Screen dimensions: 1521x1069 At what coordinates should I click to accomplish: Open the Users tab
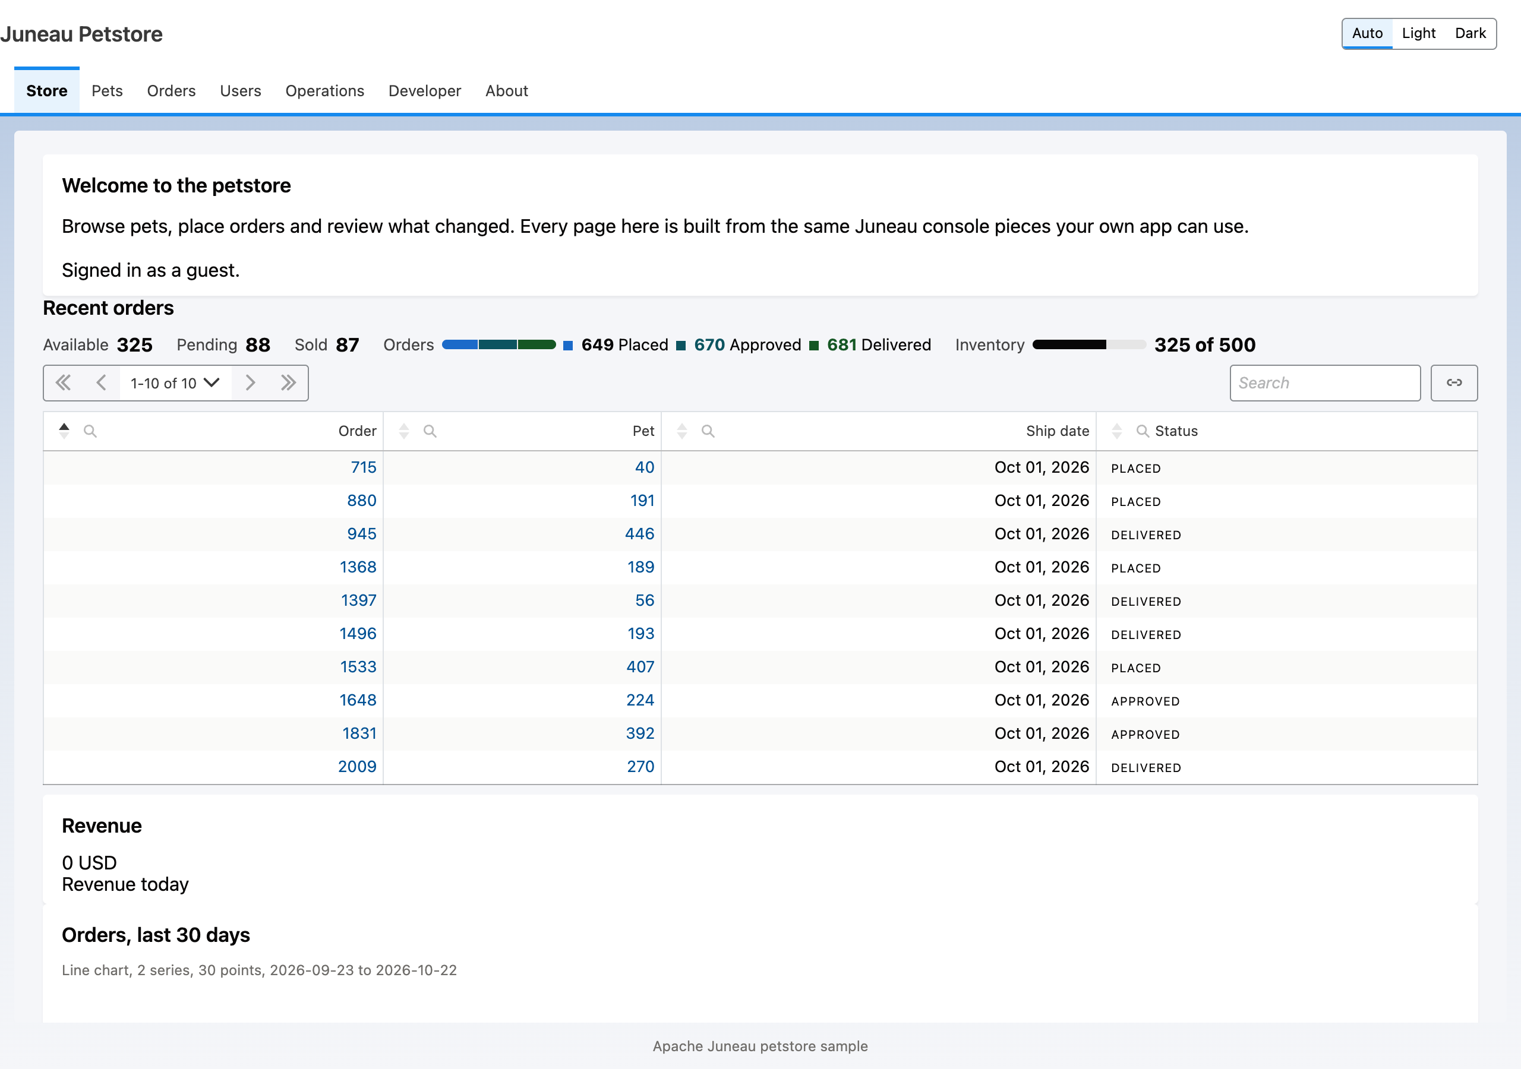241,91
